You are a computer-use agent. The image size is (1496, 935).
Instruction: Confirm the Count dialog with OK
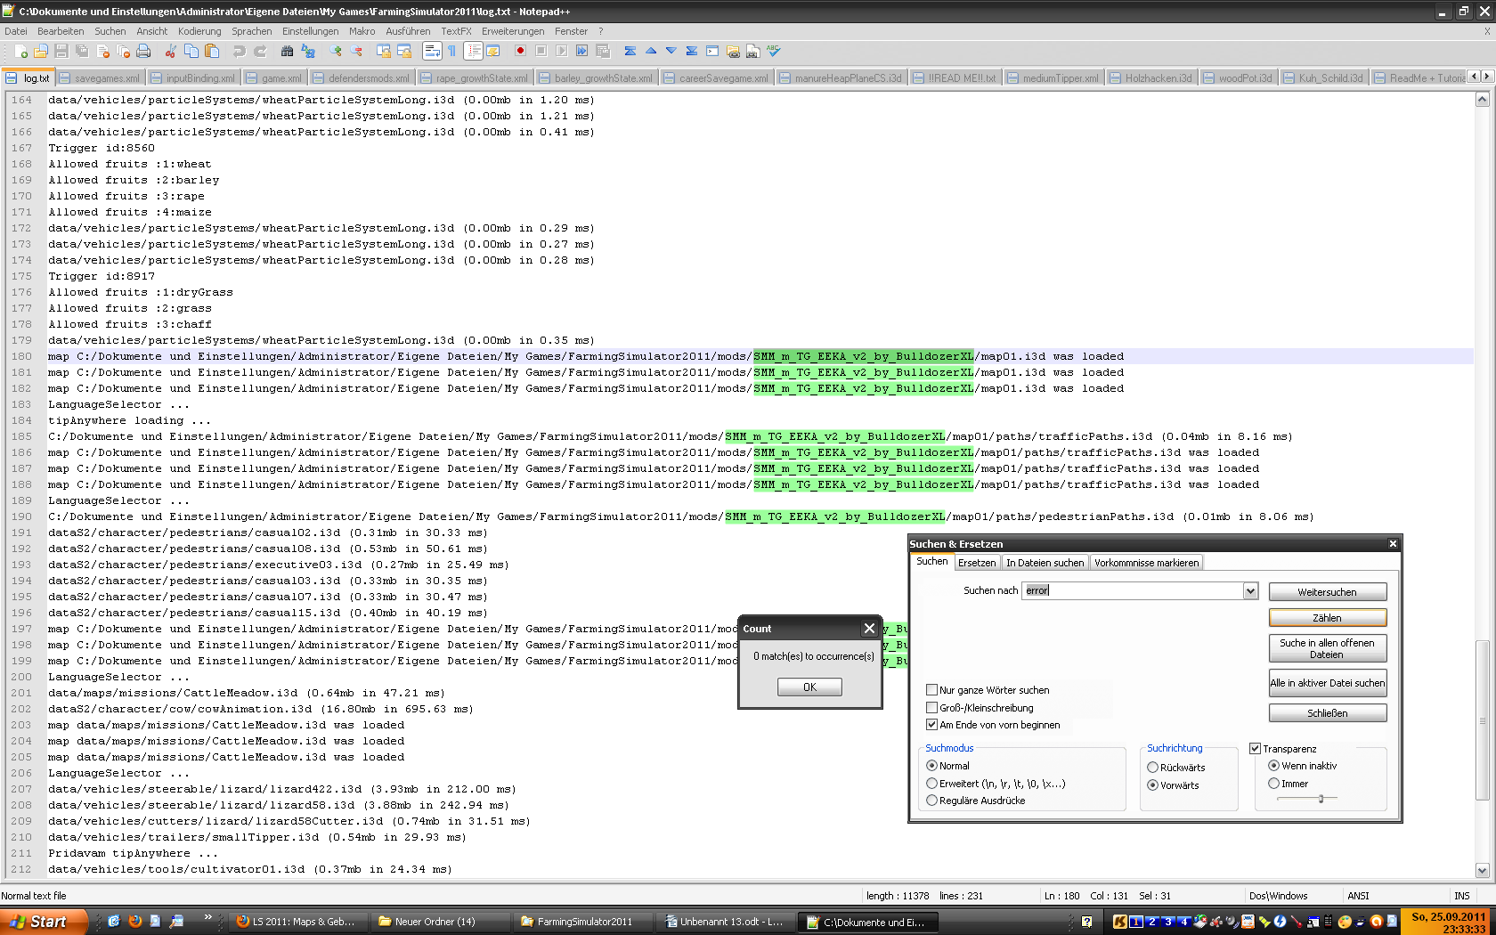point(809,687)
